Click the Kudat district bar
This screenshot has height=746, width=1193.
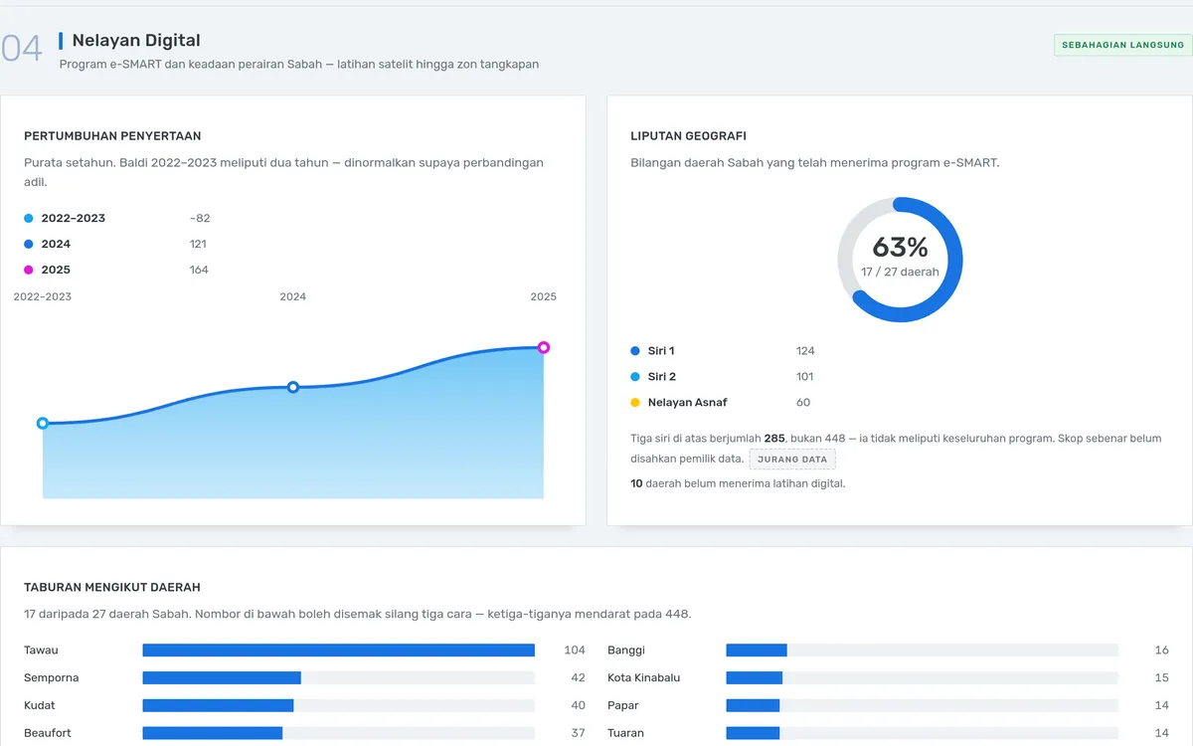click(x=339, y=706)
